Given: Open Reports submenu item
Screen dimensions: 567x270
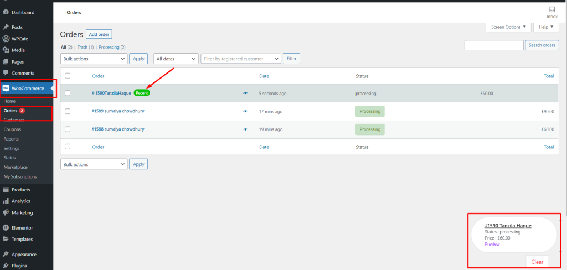Looking at the screenshot, I should [x=11, y=139].
